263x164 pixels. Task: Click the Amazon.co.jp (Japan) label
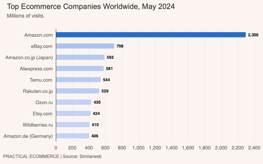[29, 58]
